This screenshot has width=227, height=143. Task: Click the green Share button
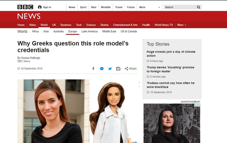pos(131,68)
